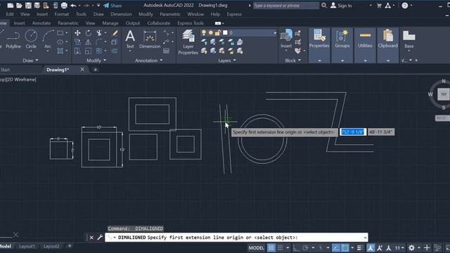Click the Erase tool icon
This screenshot has width=450, height=253.
coord(115,33)
